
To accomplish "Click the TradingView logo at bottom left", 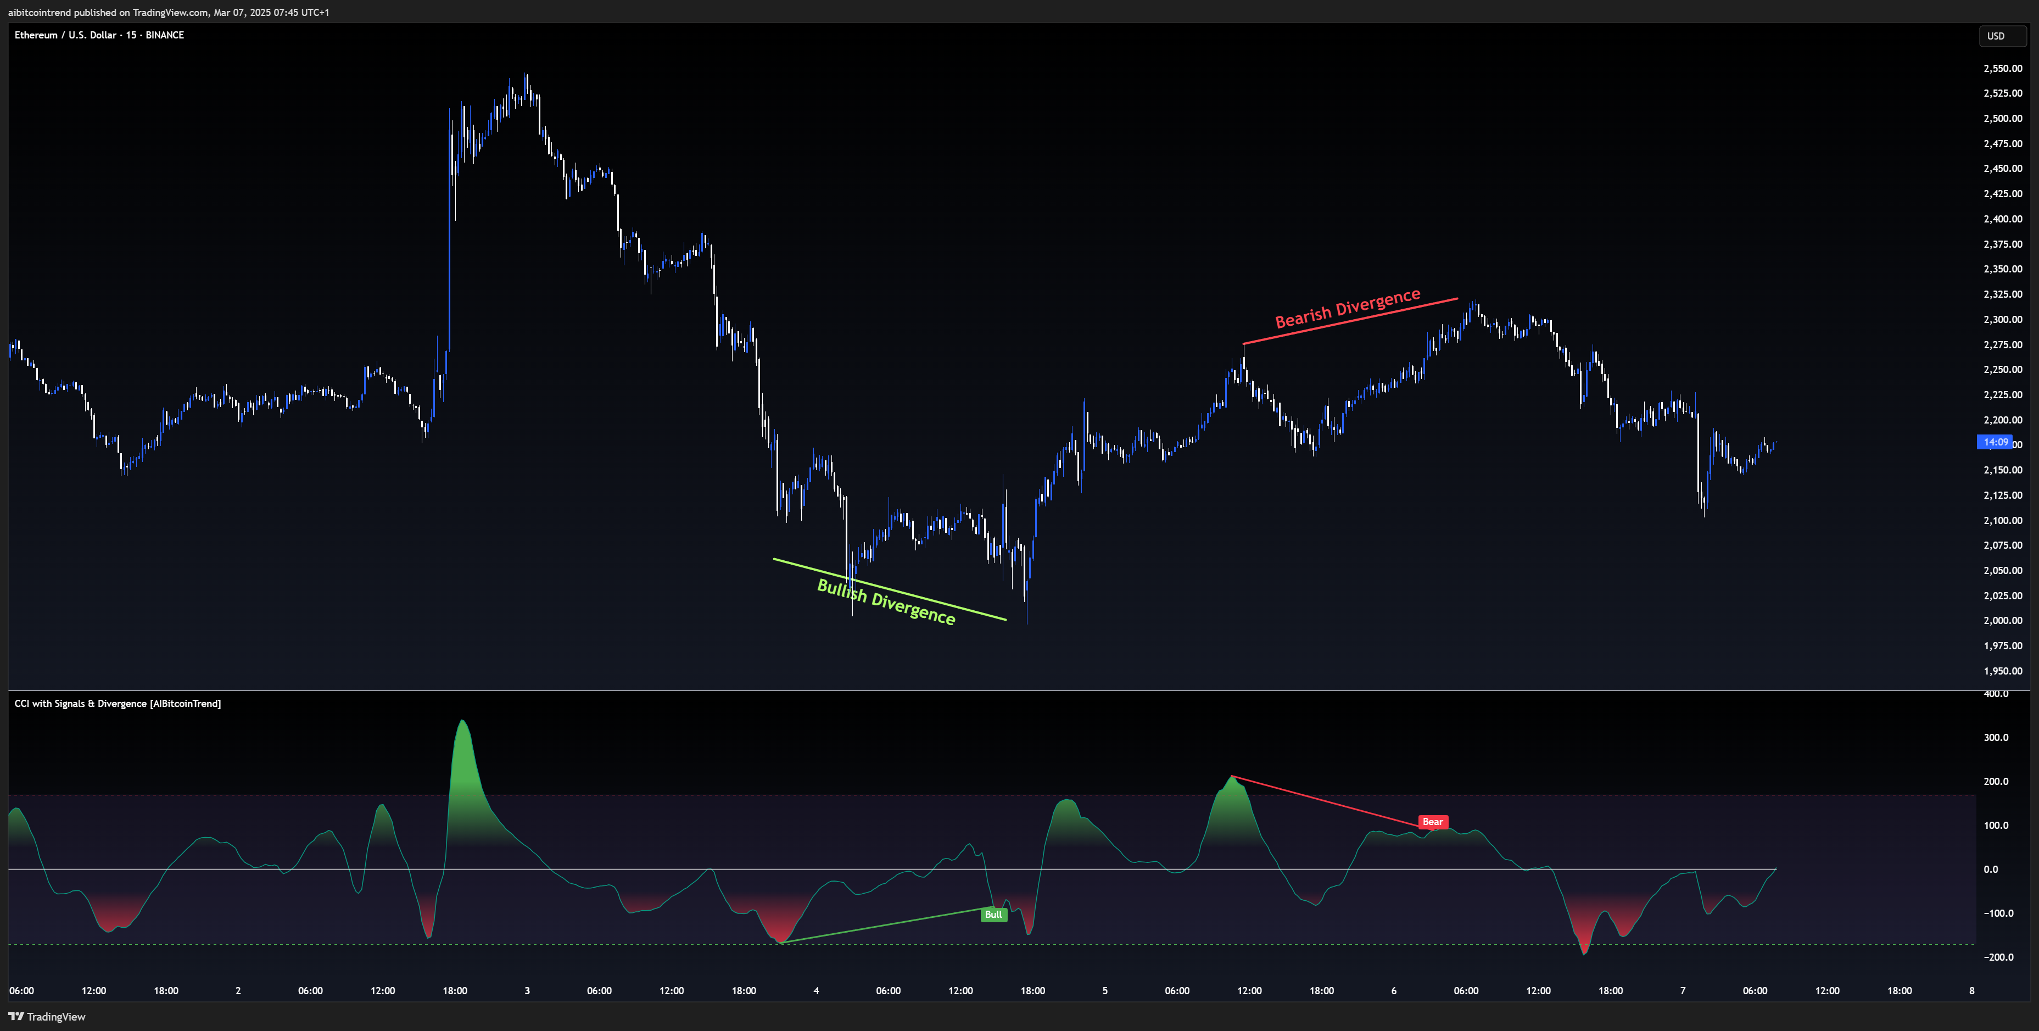I will coord(47,1017).
